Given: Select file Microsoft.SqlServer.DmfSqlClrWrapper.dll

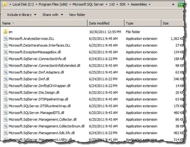Looking at the screenshot, I should [40, 86].
